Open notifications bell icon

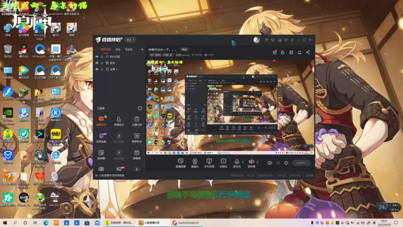coord(299,52)
